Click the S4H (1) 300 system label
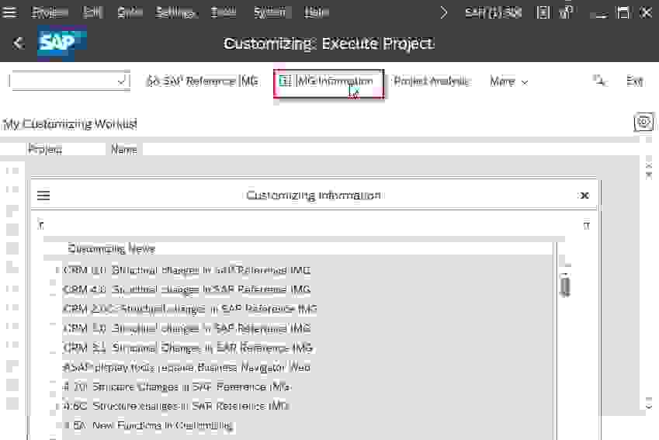This screenshot has width=659, height=440. pos(493,12)
